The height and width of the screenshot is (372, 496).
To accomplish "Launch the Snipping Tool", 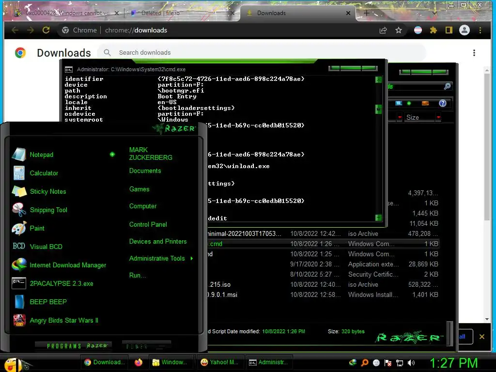I will click(x=48, y=210).
